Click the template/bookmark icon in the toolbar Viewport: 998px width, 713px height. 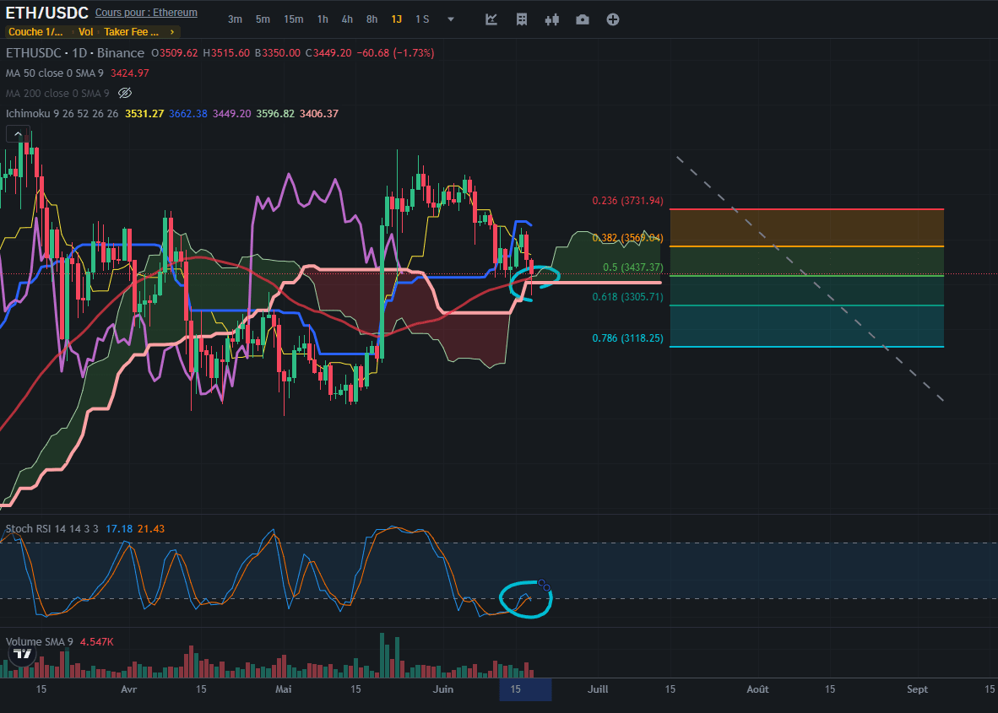(x=522, y=19)
